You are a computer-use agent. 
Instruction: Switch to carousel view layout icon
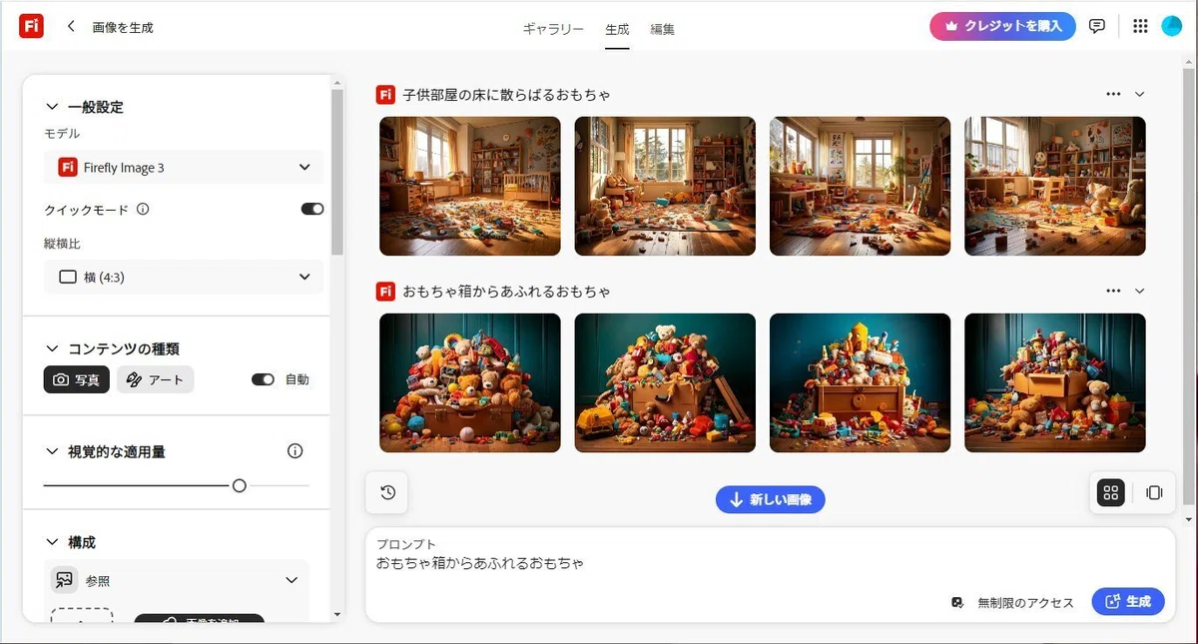click(1154, 492)
